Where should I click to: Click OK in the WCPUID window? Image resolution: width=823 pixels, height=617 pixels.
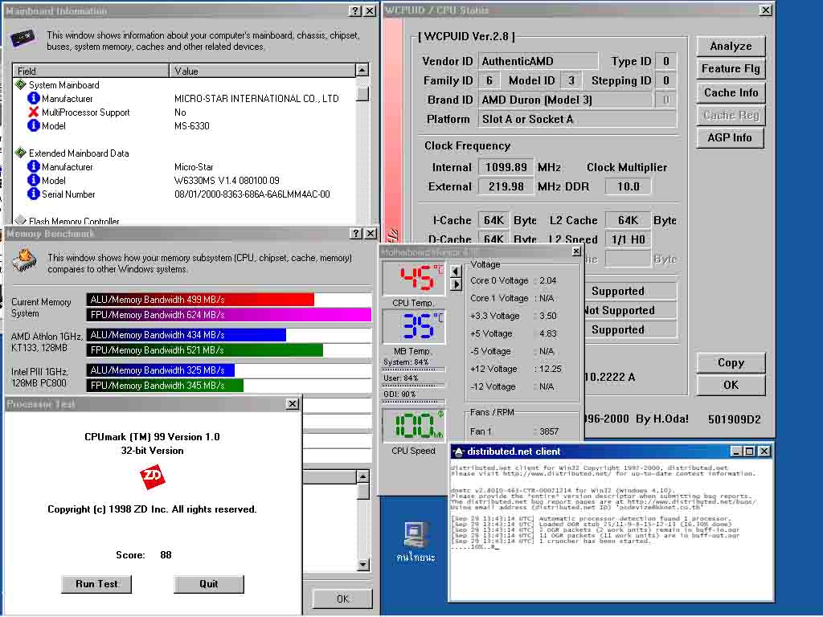click(x=731, y=385)
